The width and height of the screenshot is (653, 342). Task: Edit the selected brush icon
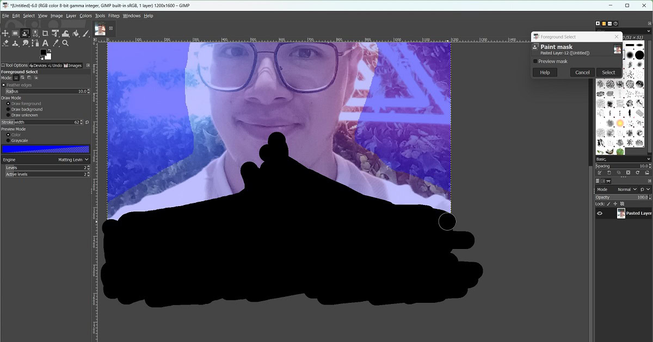600,172
